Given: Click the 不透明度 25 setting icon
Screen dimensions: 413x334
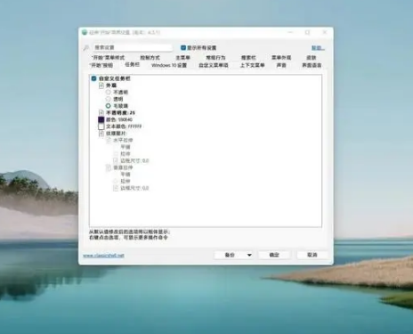Looking at the screenshot, I should pyautogui.click(x=101, y=113).
